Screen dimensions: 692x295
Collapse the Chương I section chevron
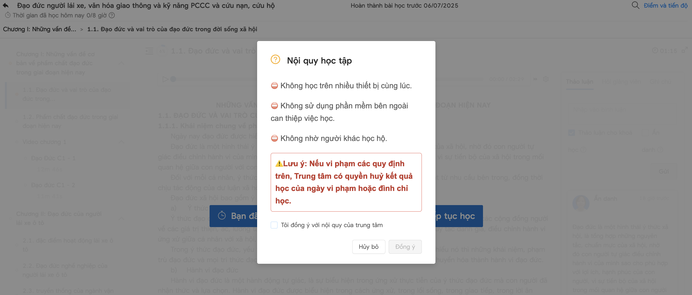[121, 63]
